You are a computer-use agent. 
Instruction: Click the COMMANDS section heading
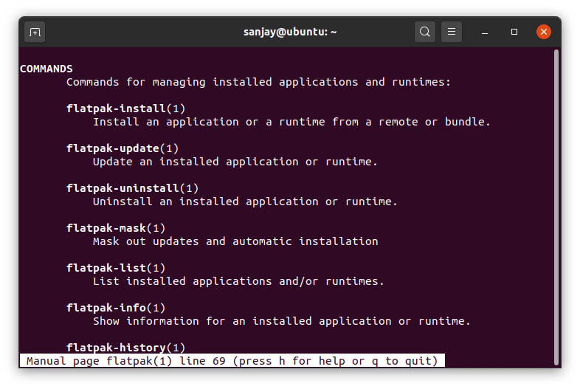click(46, 69)
